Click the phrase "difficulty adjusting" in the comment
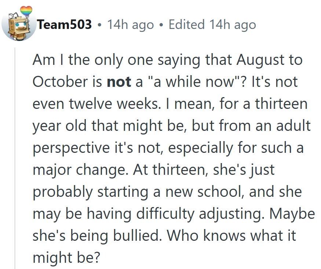Screen dimensions: 321x269 [x=200, y=214]
